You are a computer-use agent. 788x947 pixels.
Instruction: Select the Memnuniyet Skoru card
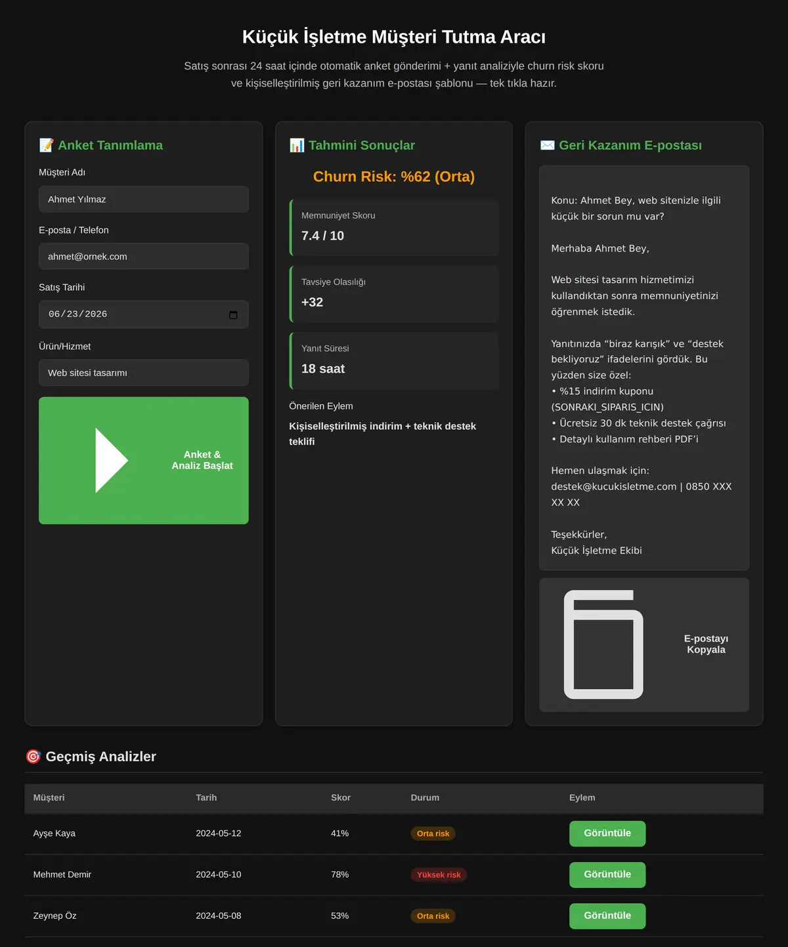click(394, 227)
